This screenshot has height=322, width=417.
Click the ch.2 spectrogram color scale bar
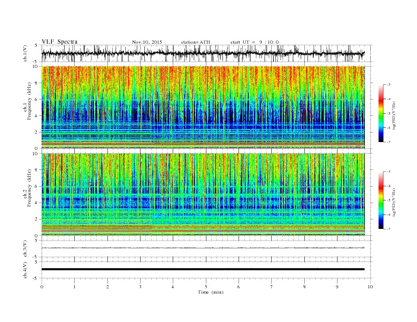pyautogui.click(x=381, y=200)
